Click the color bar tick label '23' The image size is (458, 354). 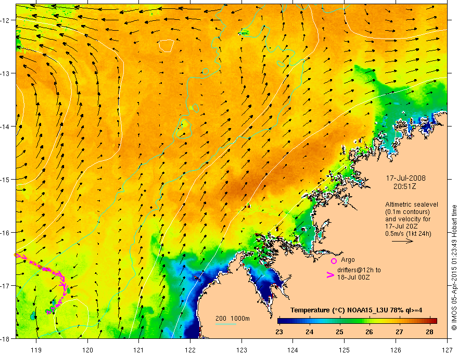(279, 332)
